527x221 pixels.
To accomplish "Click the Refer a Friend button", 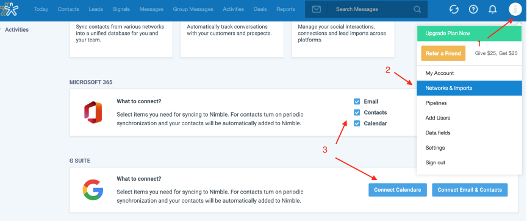I will click(x=443, y=53).
